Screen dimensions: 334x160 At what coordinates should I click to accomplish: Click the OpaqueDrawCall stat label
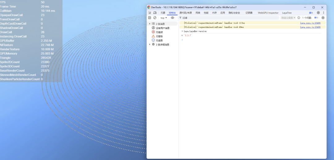coord(11,15)
